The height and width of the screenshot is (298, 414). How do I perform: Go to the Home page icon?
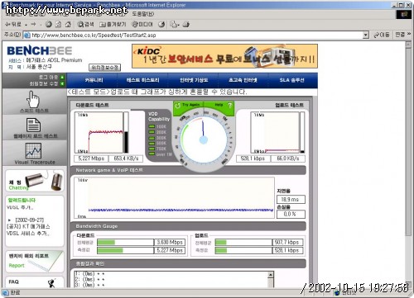click(x=68, y=25)
